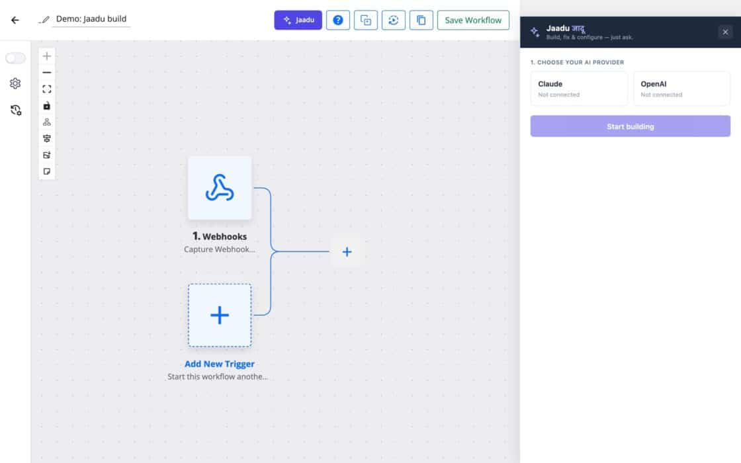This screenshot has height=463, width=741.
Task: Click 'Choose your AI provider' heading
Action: click(577, 62)
